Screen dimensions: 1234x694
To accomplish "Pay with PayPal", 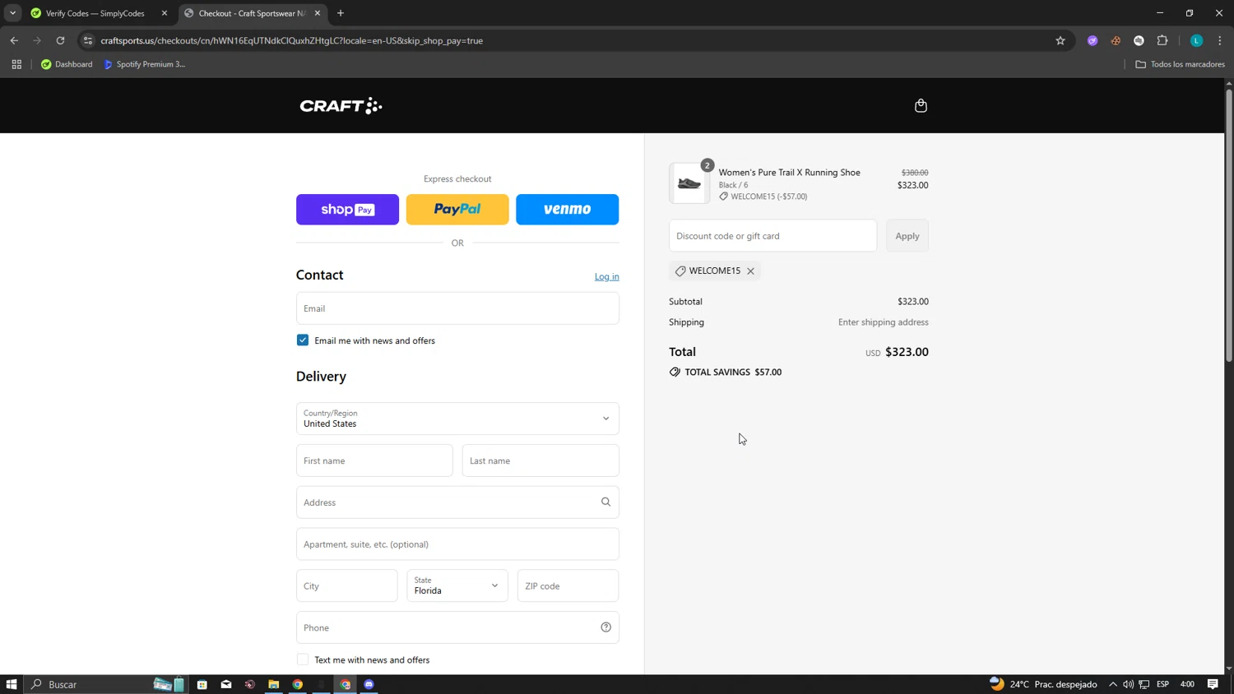I will pyautogui.click(x=457, y=210).
